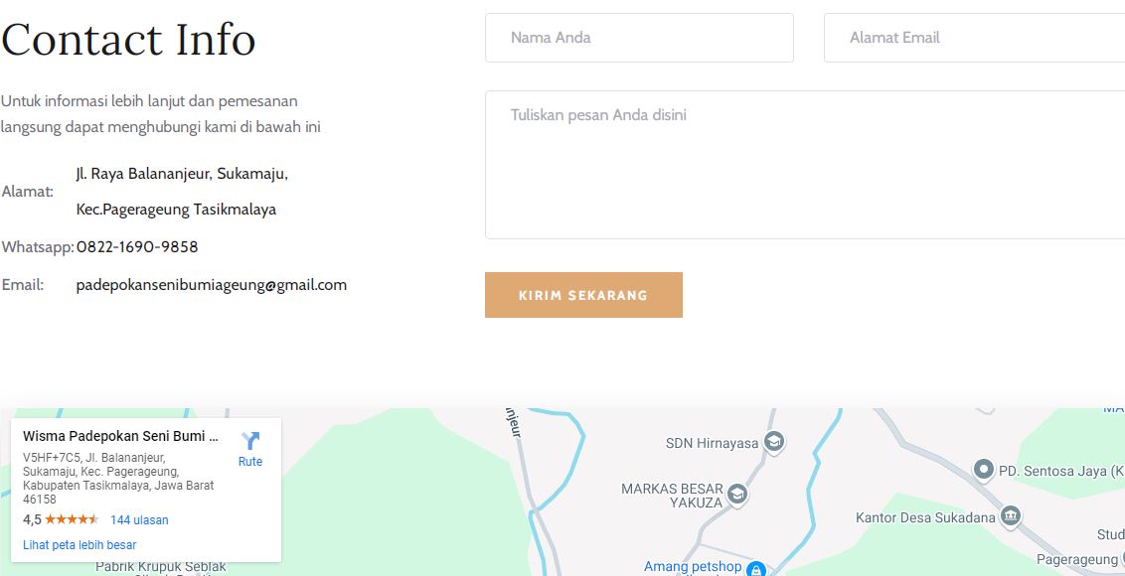Image resolution: width=1125 pixels, height=576 pixels.
Task: Select the PD. Sentosa Jaya location pin
Action: (984, 471)
